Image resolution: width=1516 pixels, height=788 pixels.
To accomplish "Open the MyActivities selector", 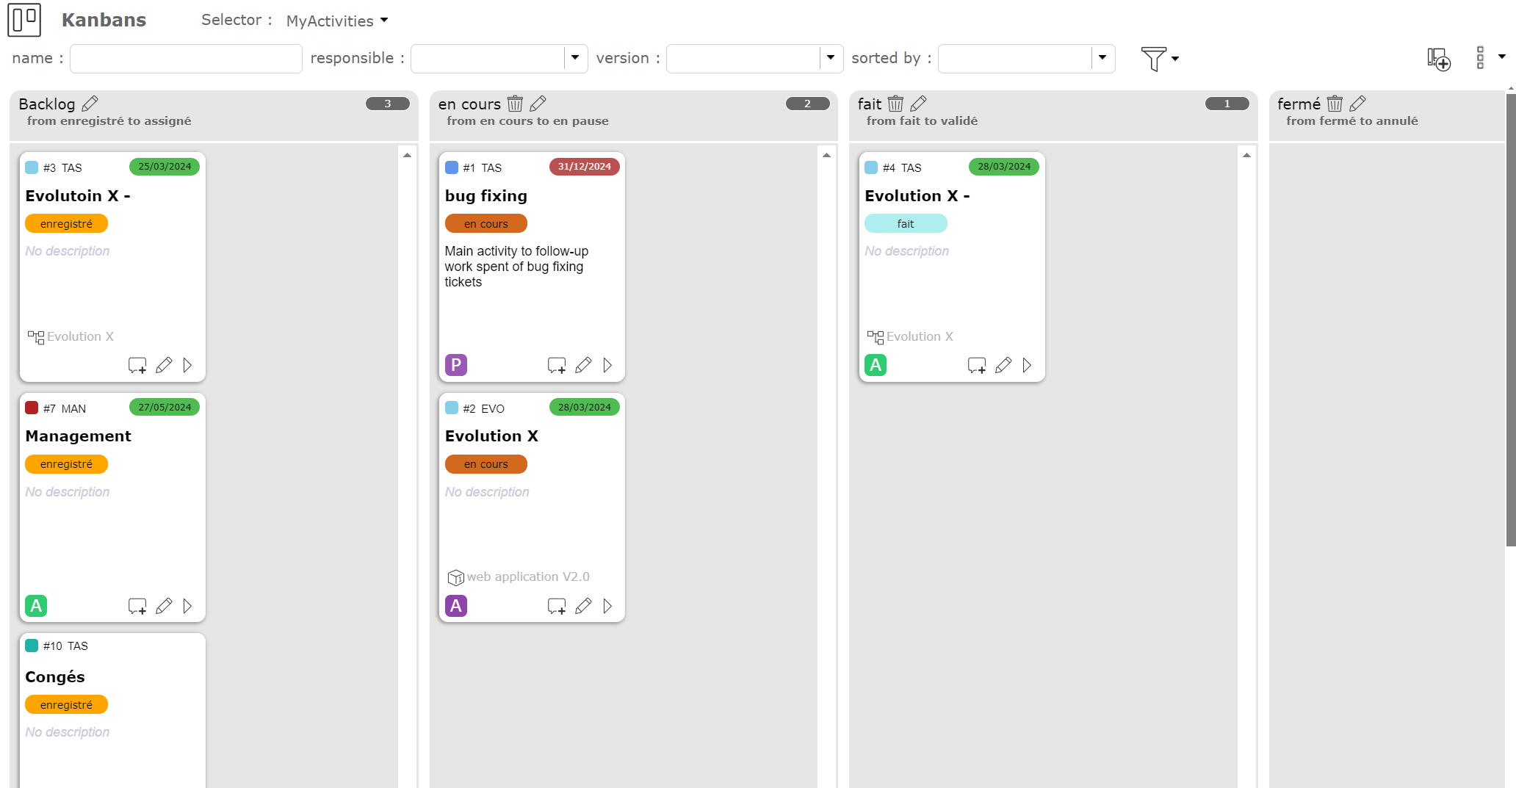I will tap(337, 21).
